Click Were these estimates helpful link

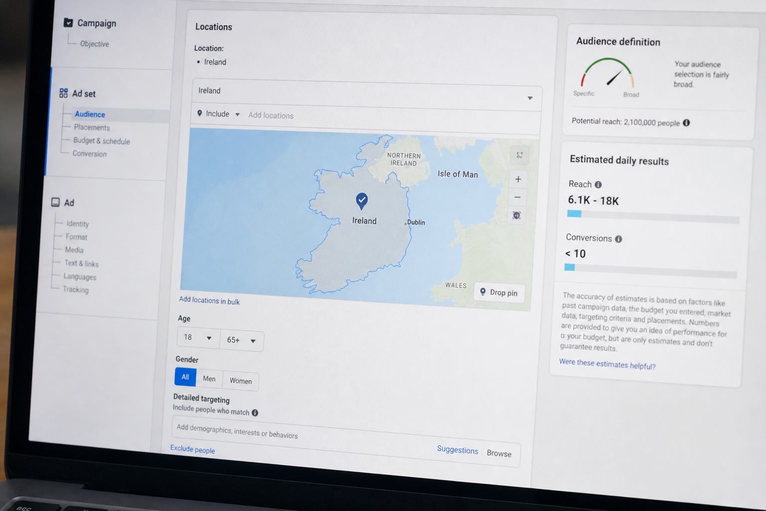tap(607, 364)
